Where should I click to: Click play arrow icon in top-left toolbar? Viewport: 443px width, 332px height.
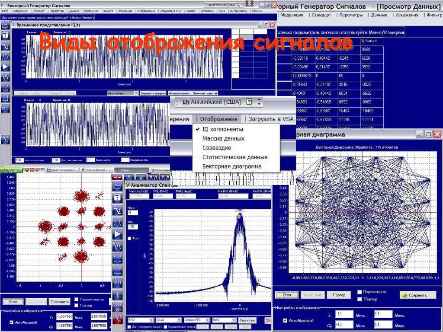[x=5, y=67]
